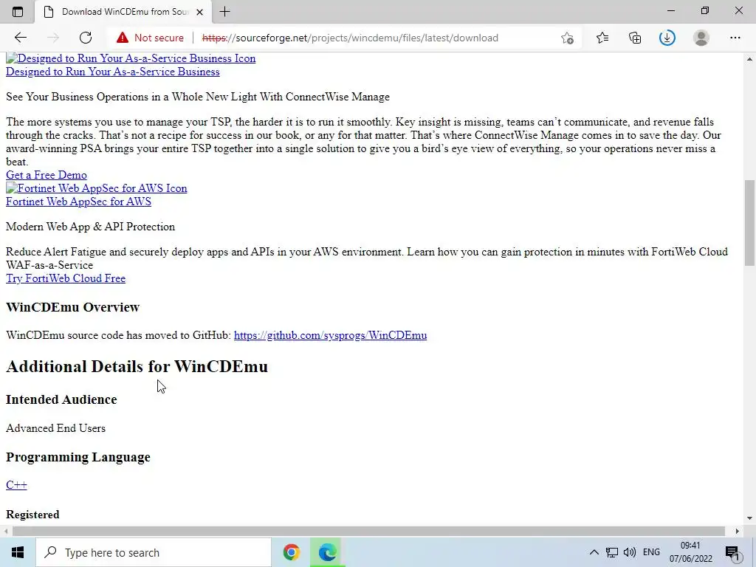The image size is (756, 567).
Task: Click the Programming Language heading
Action: (78, 457)
